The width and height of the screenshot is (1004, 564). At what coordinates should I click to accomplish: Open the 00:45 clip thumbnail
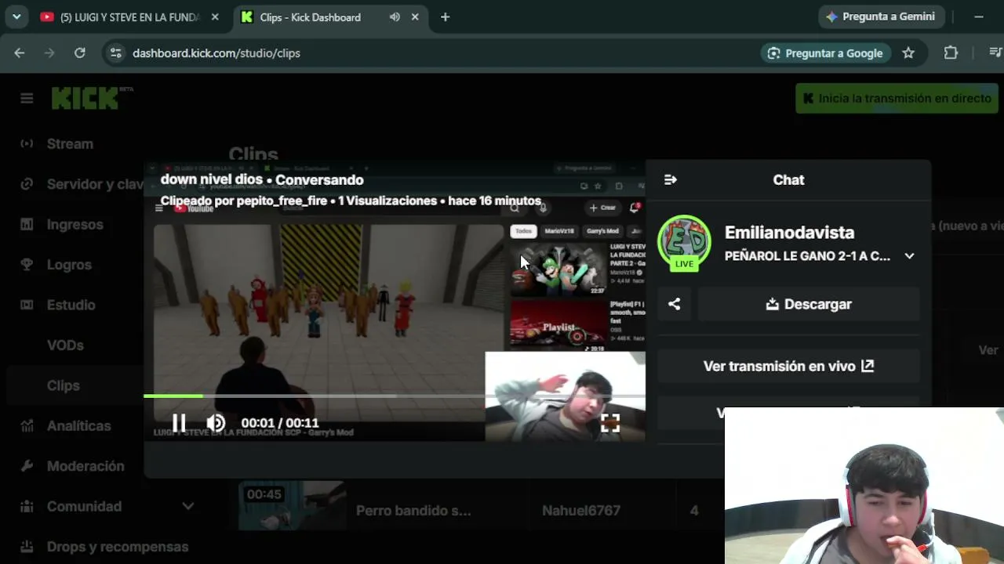(292, 507)
